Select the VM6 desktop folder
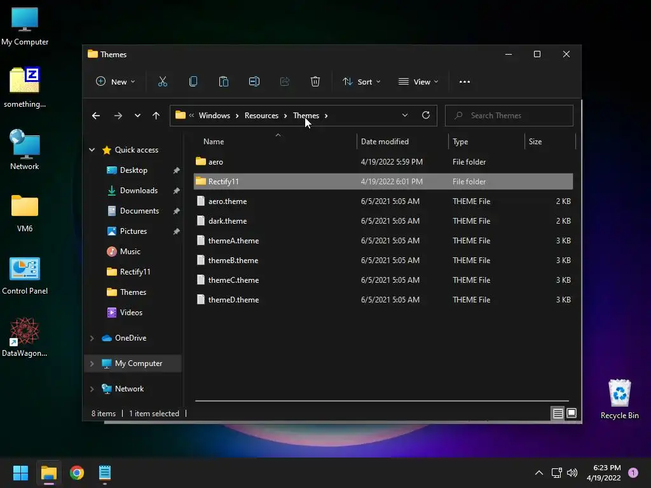Viewport: 651px width, 488px height. 25,213
